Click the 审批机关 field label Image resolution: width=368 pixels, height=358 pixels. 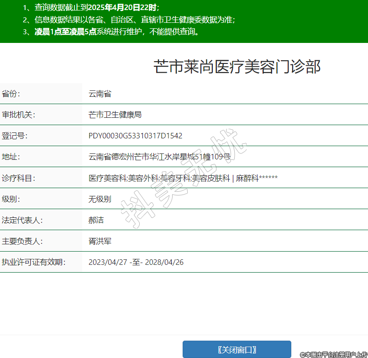click(18, 115)
